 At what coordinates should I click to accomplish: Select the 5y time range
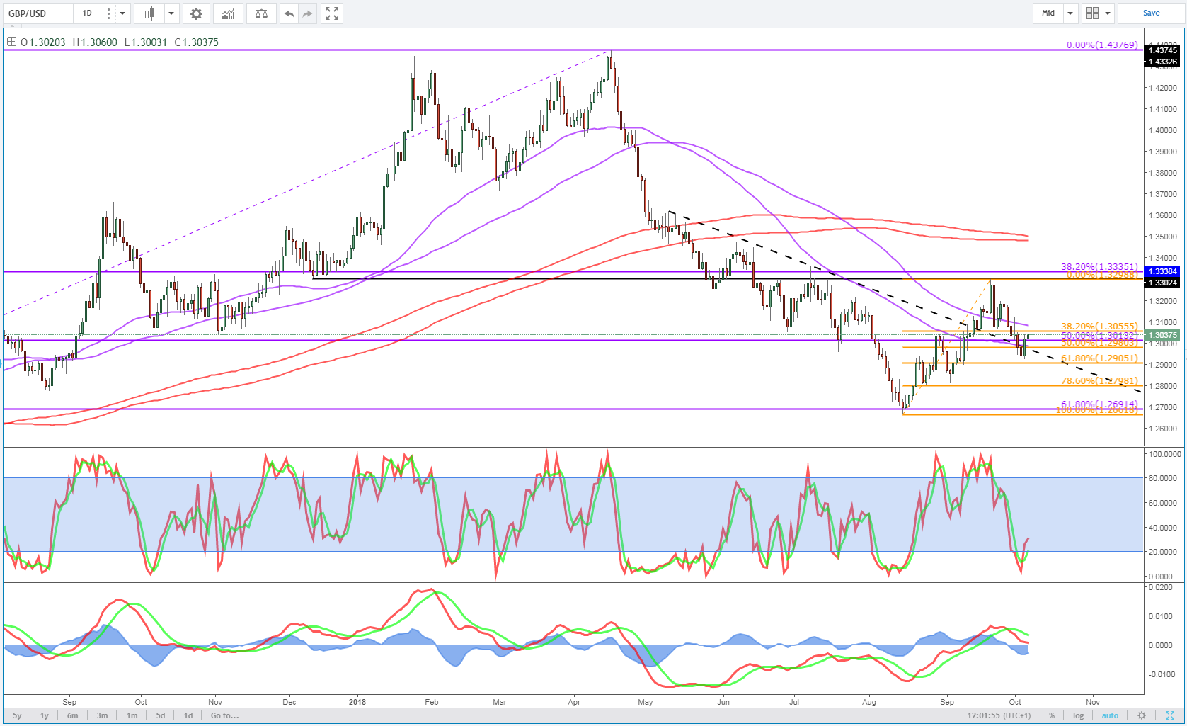pos(17,715)
